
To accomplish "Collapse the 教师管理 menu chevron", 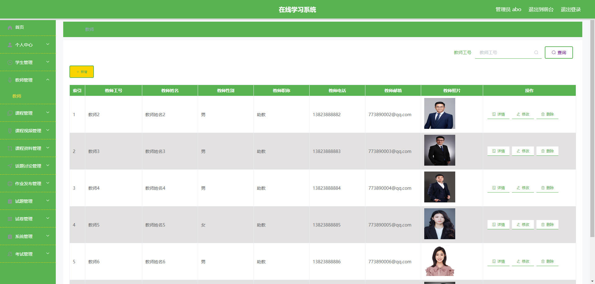I will tap(48, 79).
